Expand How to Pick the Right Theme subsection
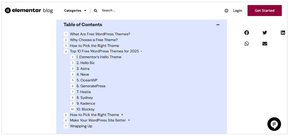This screenshot has height=136, width=289. click(x=122, y=115)
